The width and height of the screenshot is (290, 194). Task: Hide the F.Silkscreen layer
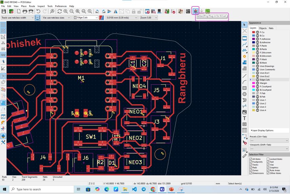click(x=257, y=52)
